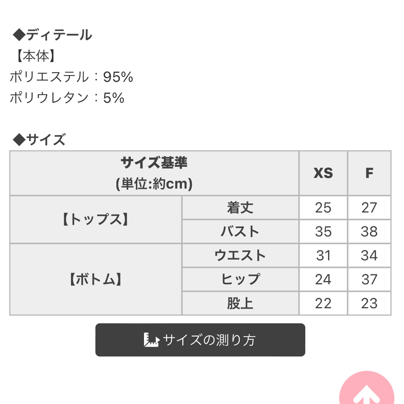The width and height of the screenshot is (404, 404).
Task: Click the ◆ディテール section heading
Action: (52, 35)
